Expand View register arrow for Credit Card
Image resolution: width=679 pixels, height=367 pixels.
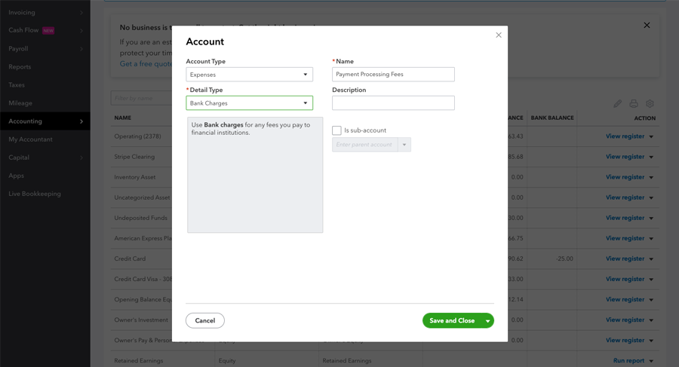[x=651, y=259]
